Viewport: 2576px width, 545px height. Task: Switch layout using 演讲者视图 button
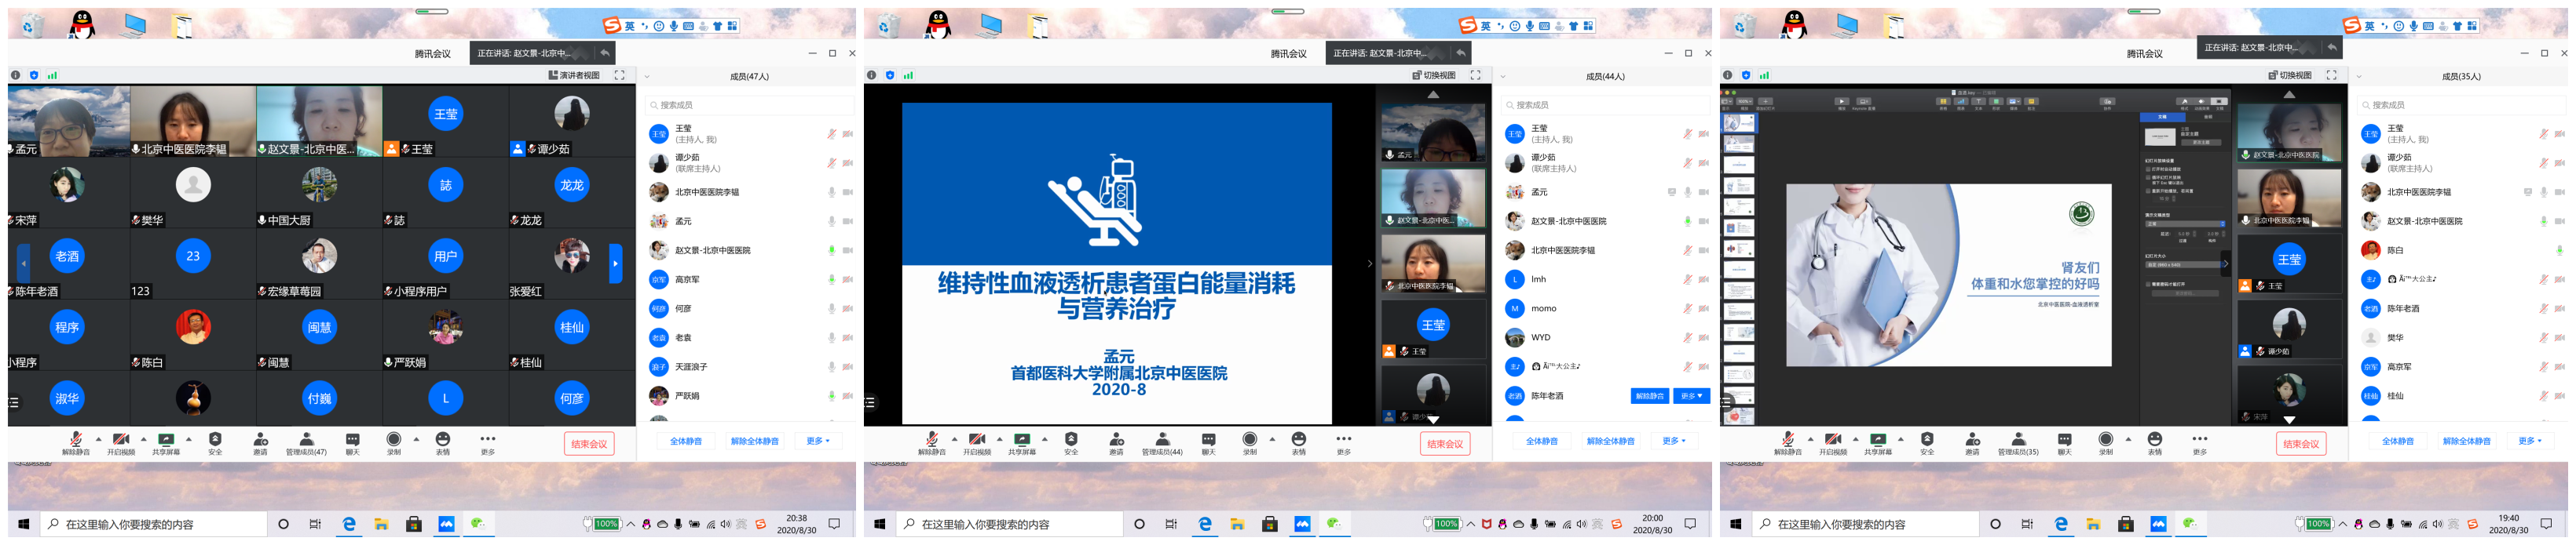pyautogui.click(x=574, y=74)
